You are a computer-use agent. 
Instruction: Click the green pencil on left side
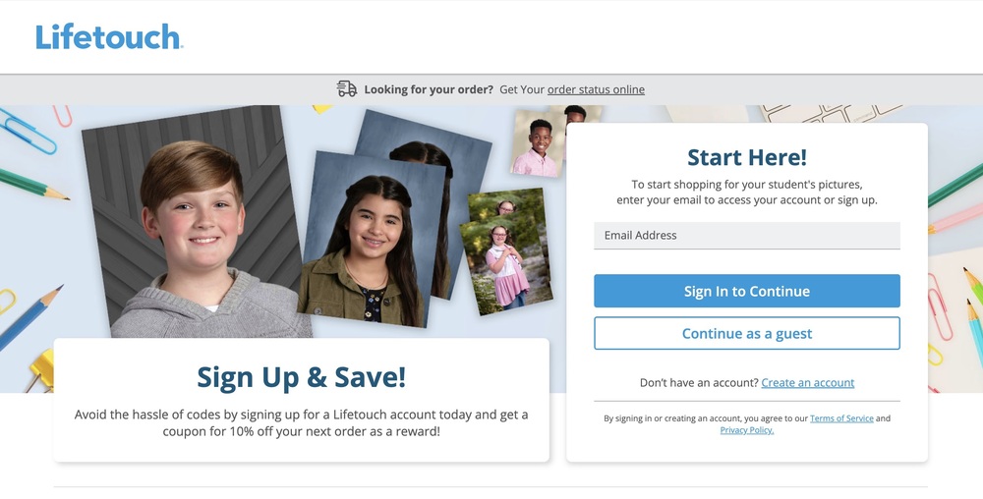pos(33,184)
